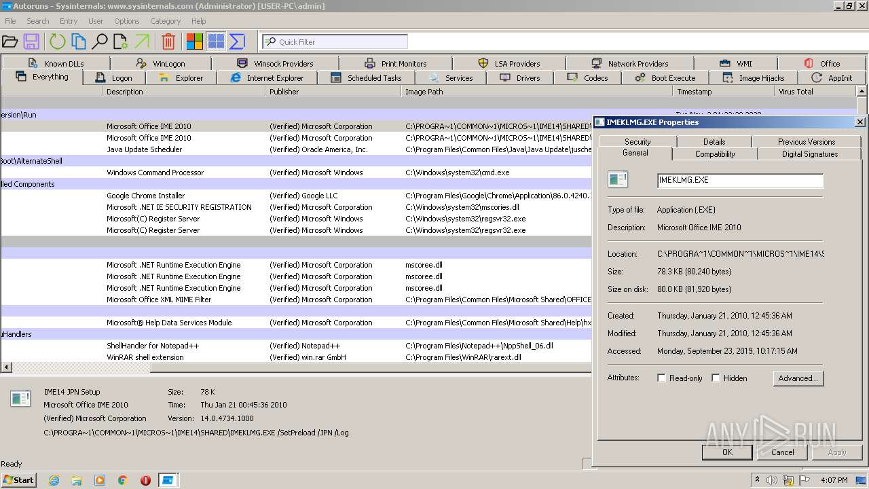This screenshot has height=489, width=869.
Task: Switch to the Office tab
Action: click(x=821, y=63)
